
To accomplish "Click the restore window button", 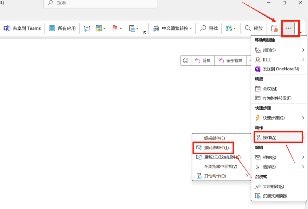I will (x=285, y=3).
